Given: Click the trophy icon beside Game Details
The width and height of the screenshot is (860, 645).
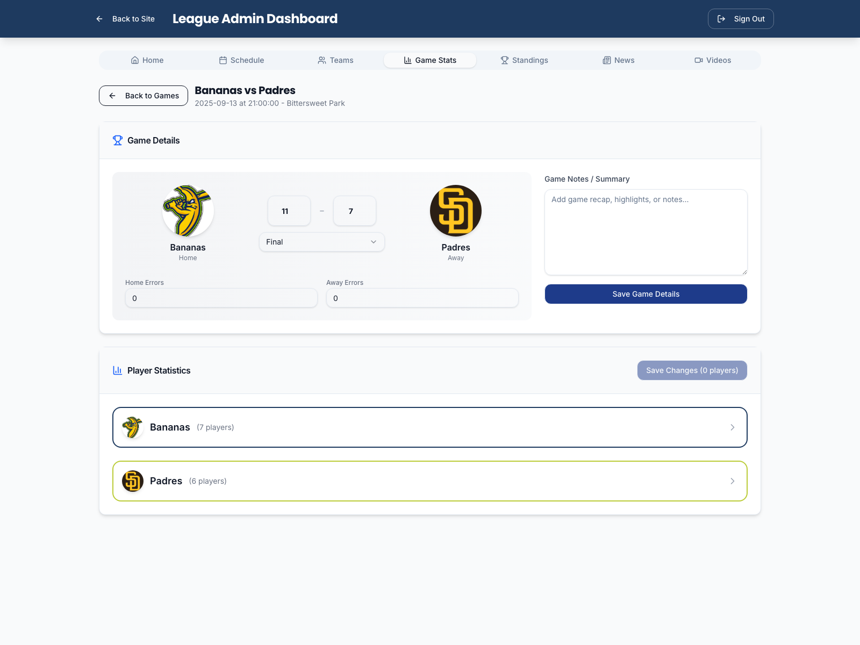Looking at the screenshot, I should tap(117, 140).
